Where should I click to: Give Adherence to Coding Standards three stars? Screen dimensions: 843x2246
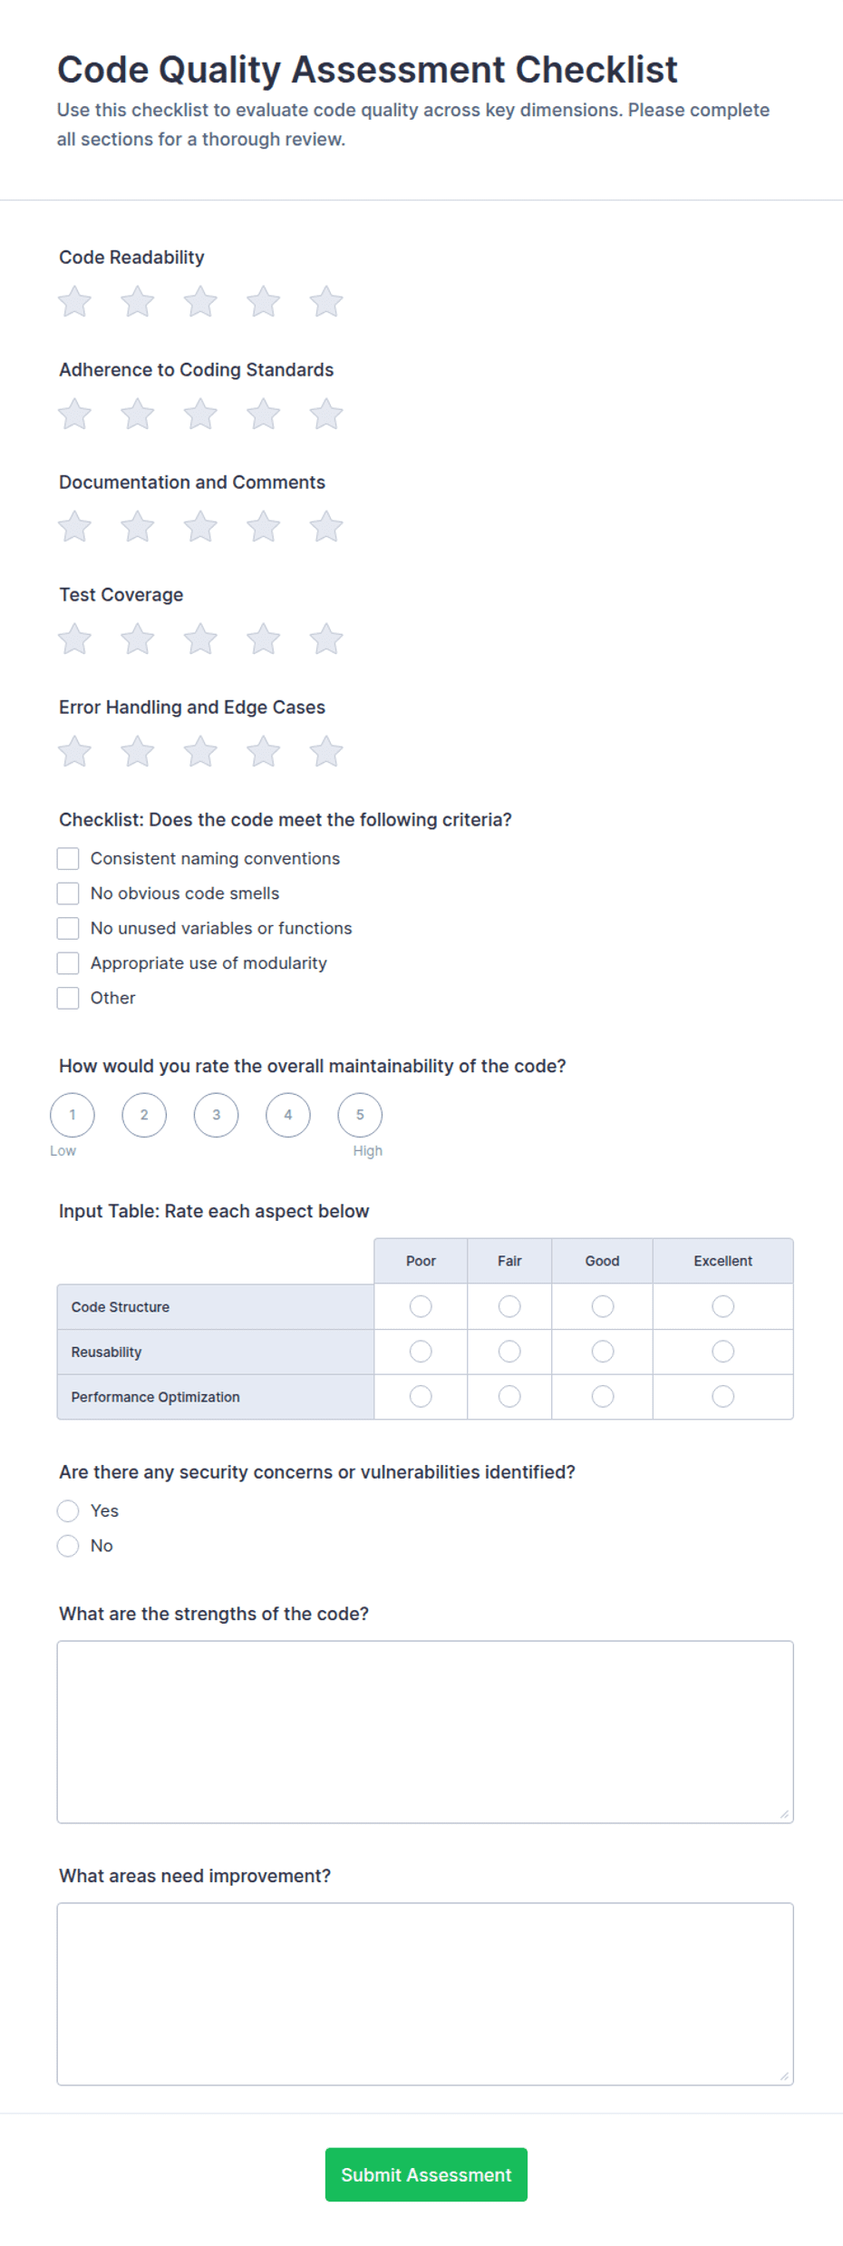pyautogui.click(x=200, y=415)
